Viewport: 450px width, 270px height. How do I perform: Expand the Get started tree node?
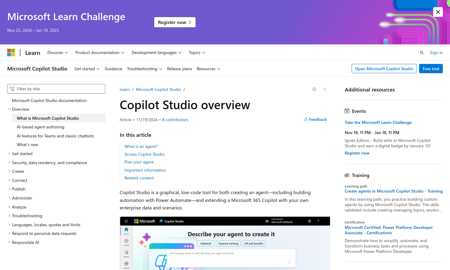(9, 154)
